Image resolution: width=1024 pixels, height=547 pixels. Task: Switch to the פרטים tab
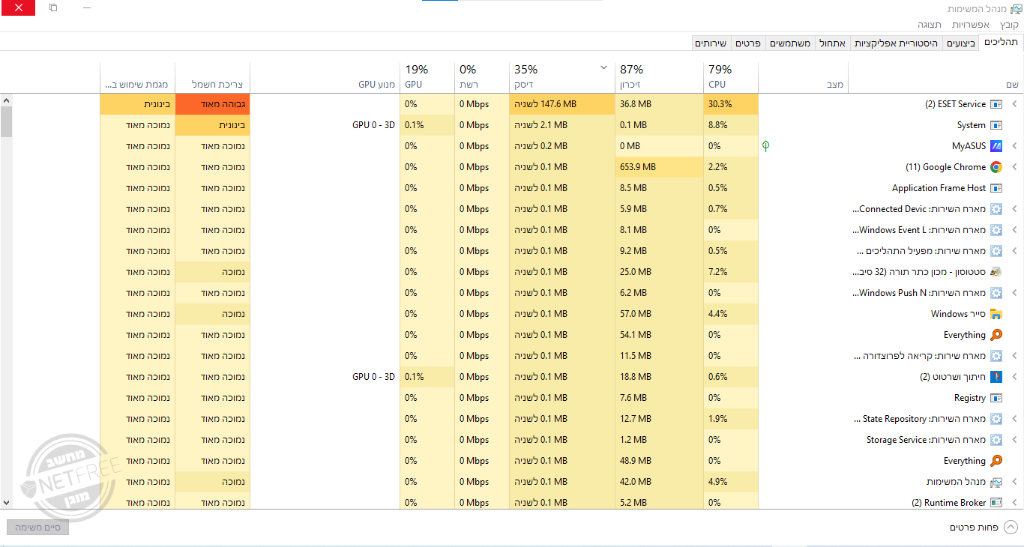(x=748, y=43)
